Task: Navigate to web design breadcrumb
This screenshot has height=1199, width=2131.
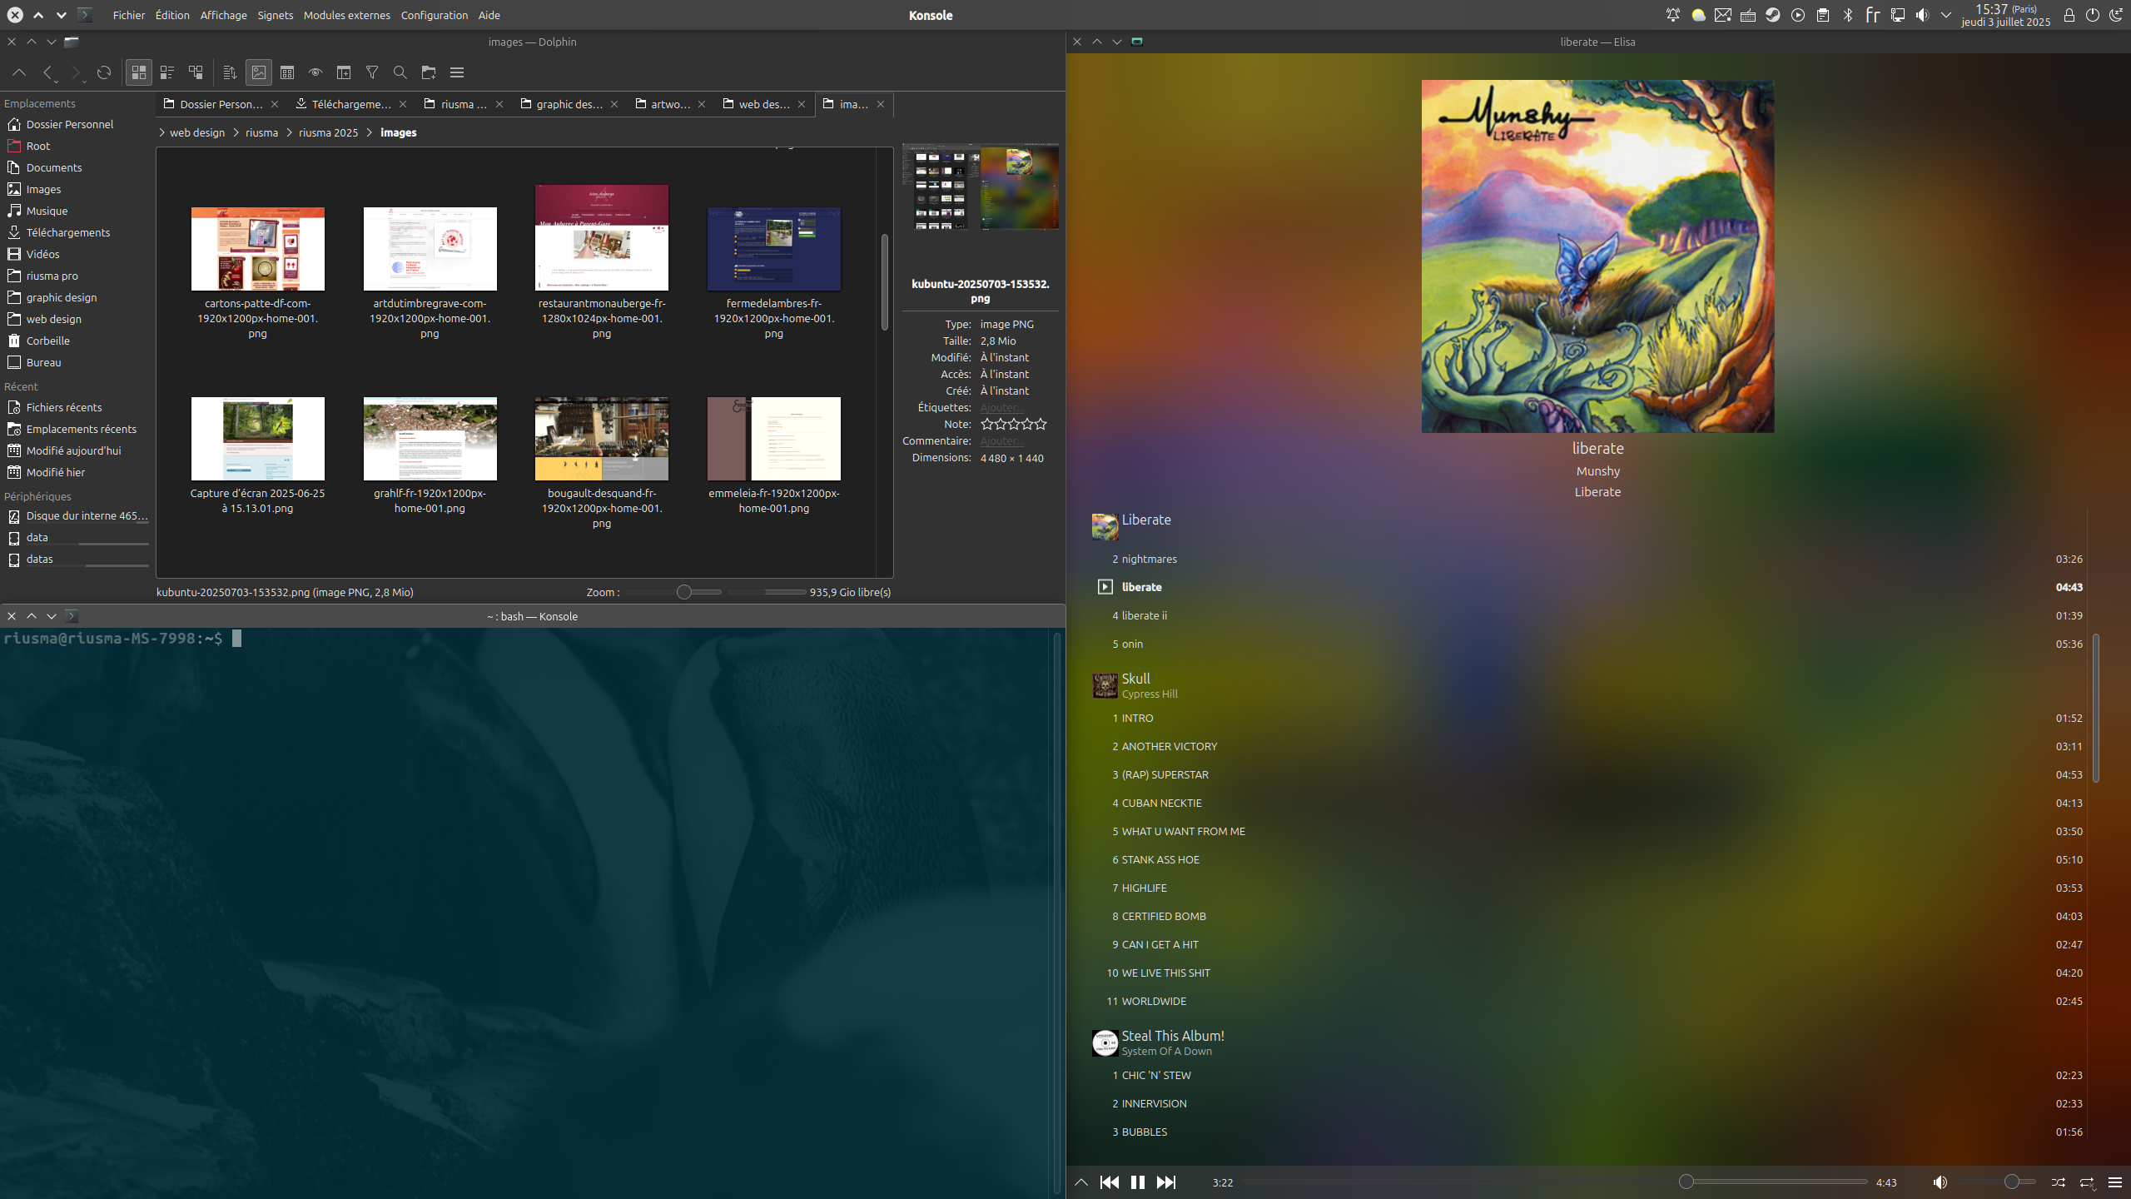Action: click(197, 132)
